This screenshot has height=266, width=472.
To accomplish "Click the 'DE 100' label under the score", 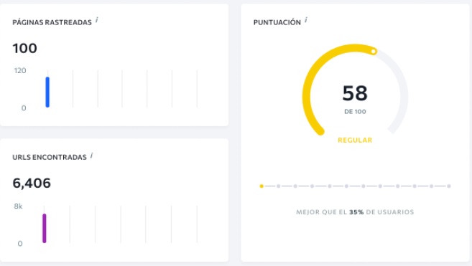I will [355, 112].
